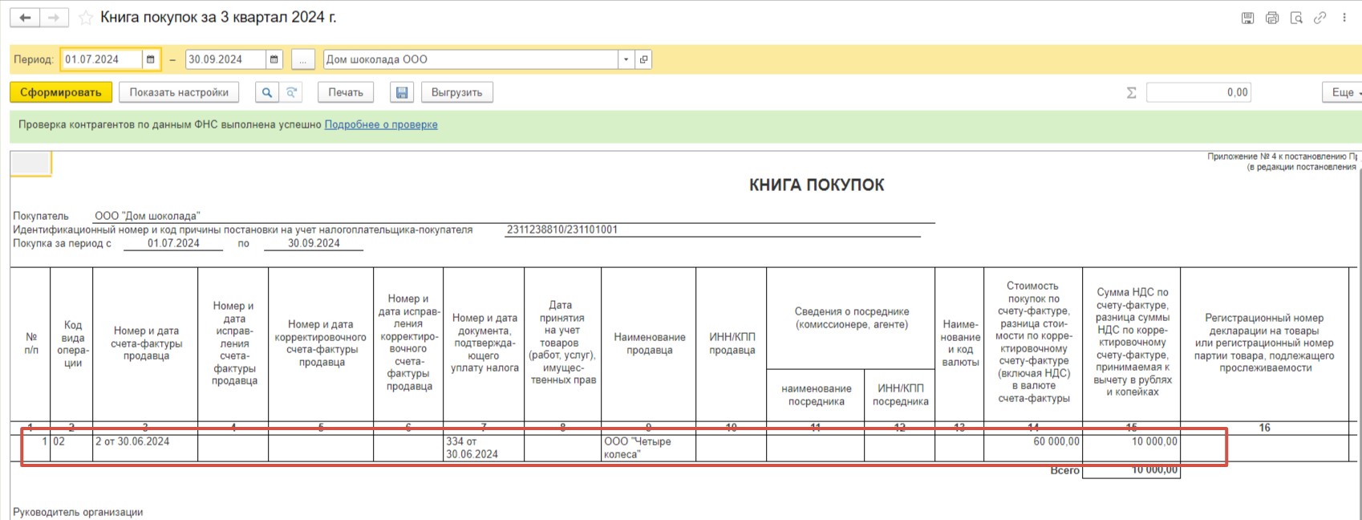Click the magnifier search icon in the toolbar
This screenshot has width=1362, height=520.
tap(267, 92)
